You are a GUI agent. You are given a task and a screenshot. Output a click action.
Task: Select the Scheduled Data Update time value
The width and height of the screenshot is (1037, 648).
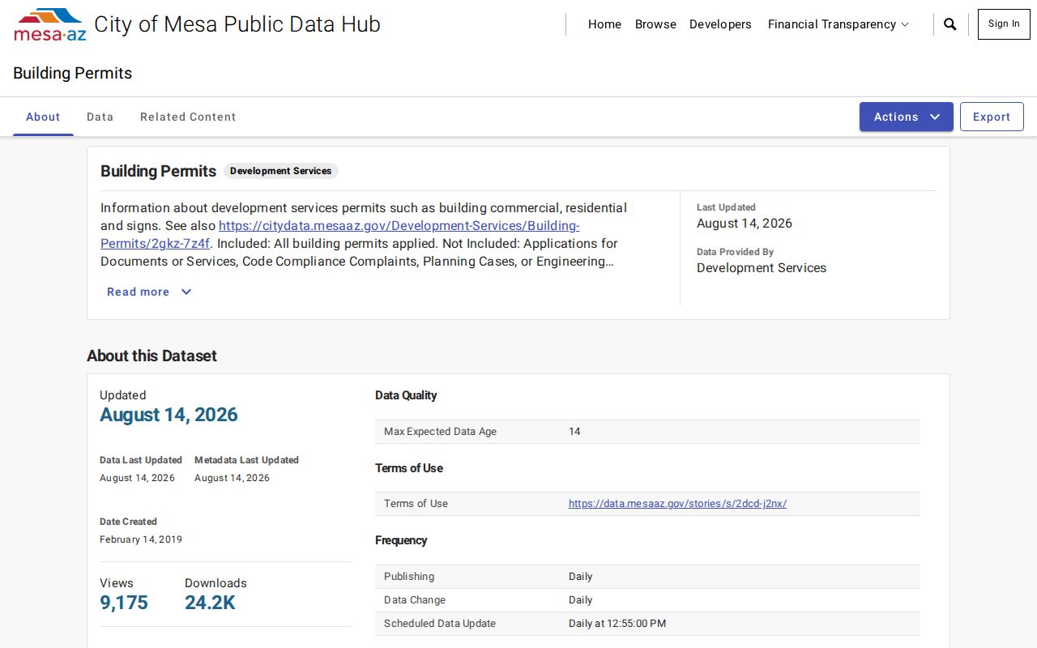click(617, 624)
